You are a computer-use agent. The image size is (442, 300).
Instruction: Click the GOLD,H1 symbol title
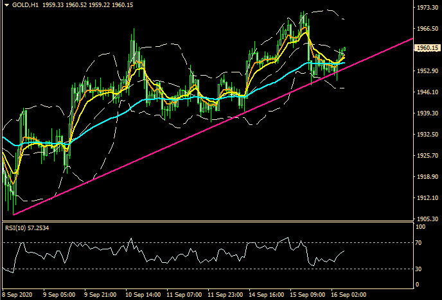[26, 5]
